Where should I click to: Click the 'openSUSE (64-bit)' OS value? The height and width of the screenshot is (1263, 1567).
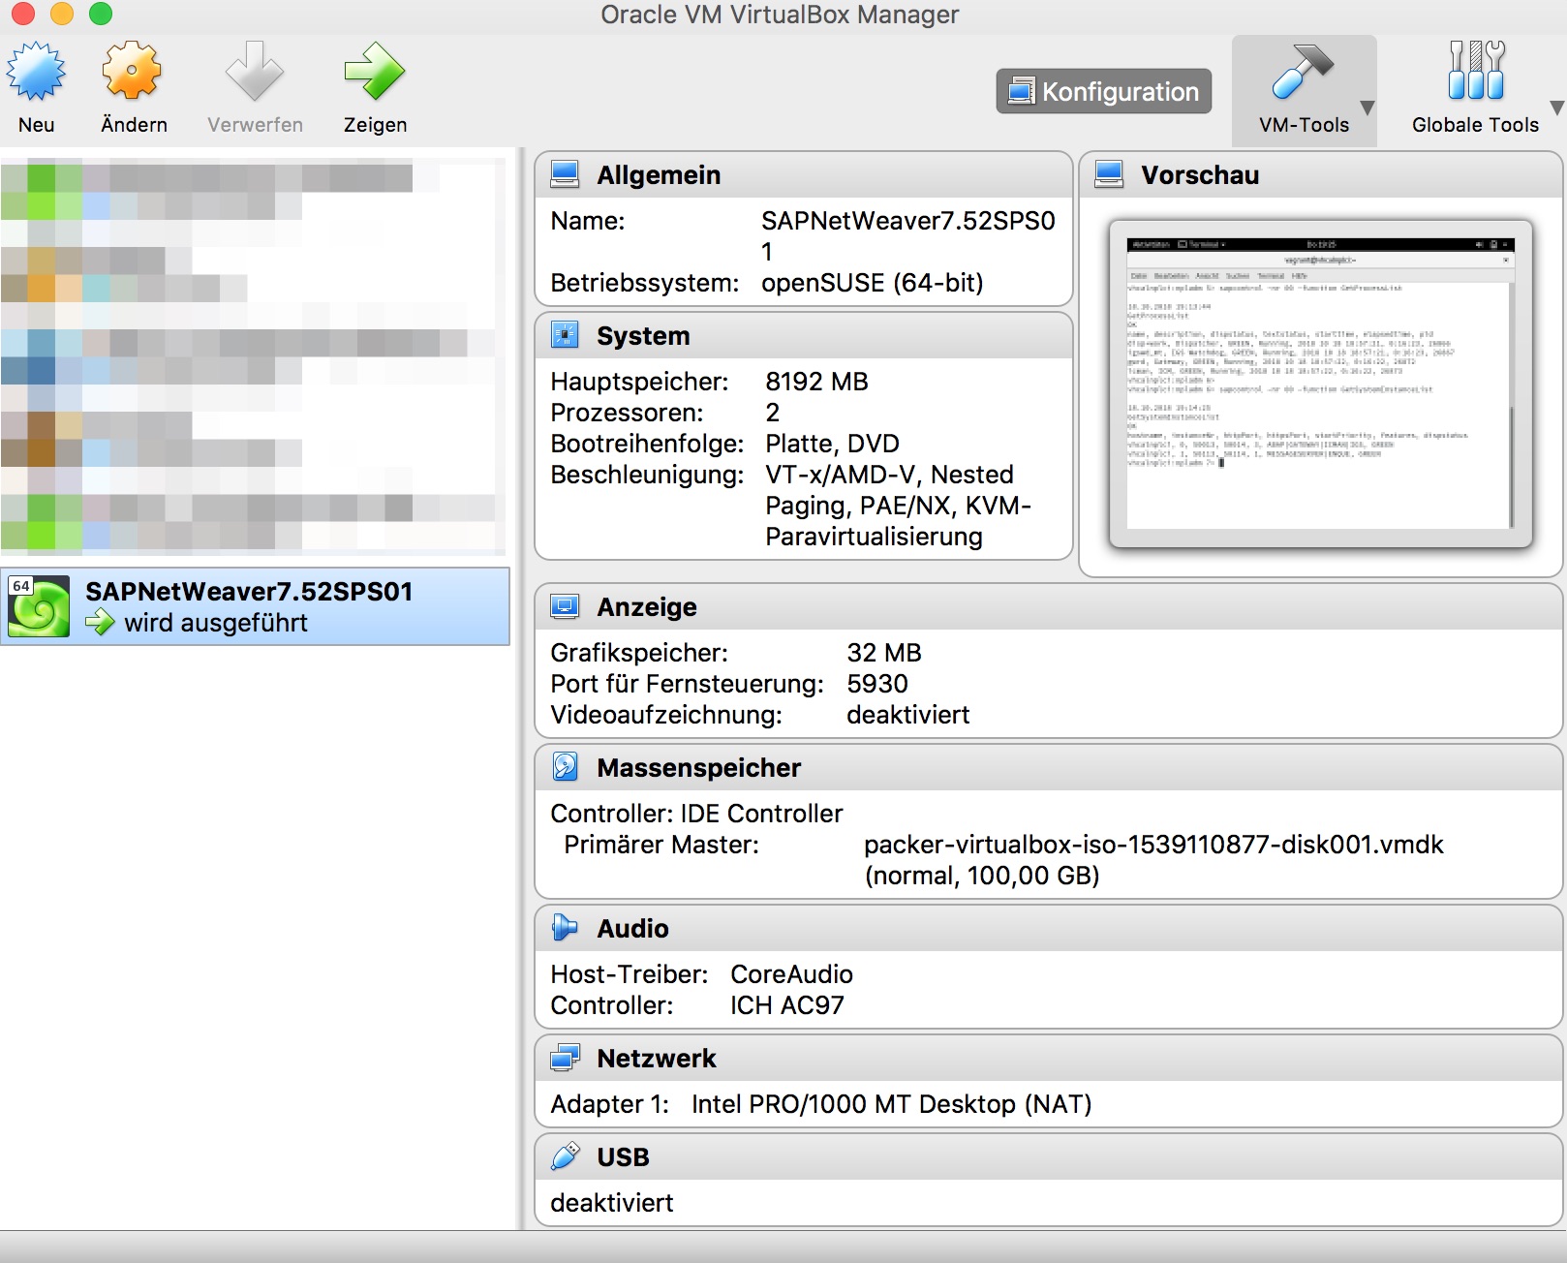point(872,283)
